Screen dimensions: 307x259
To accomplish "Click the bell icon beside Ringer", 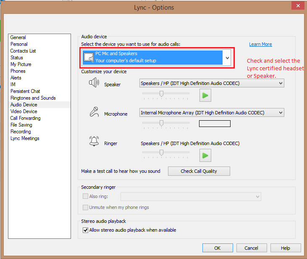I will (x=94, y=141).
